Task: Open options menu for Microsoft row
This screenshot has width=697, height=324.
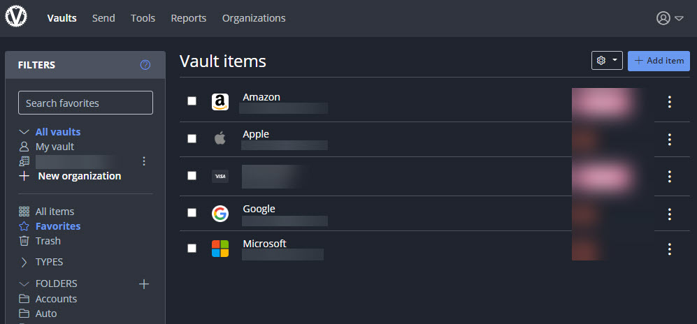Action: [x=670, y=249]
